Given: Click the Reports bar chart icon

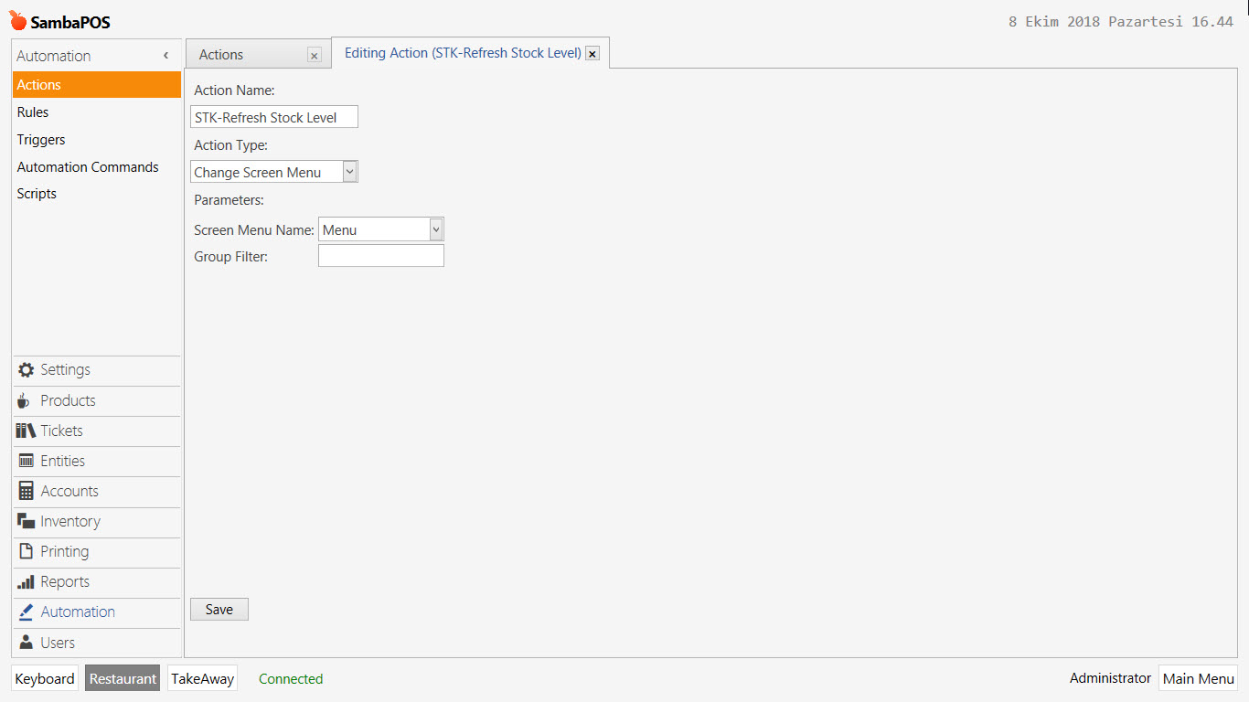Looking at the screenshot, I should 26,582.
